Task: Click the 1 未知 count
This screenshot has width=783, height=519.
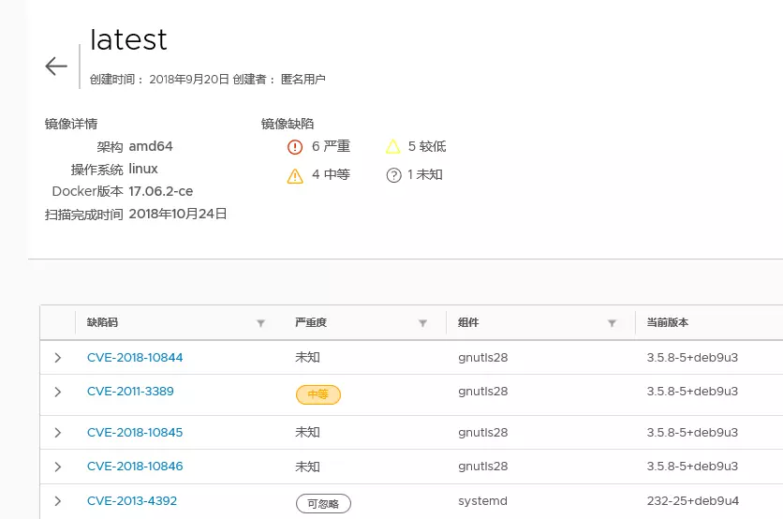Action: 425,174
